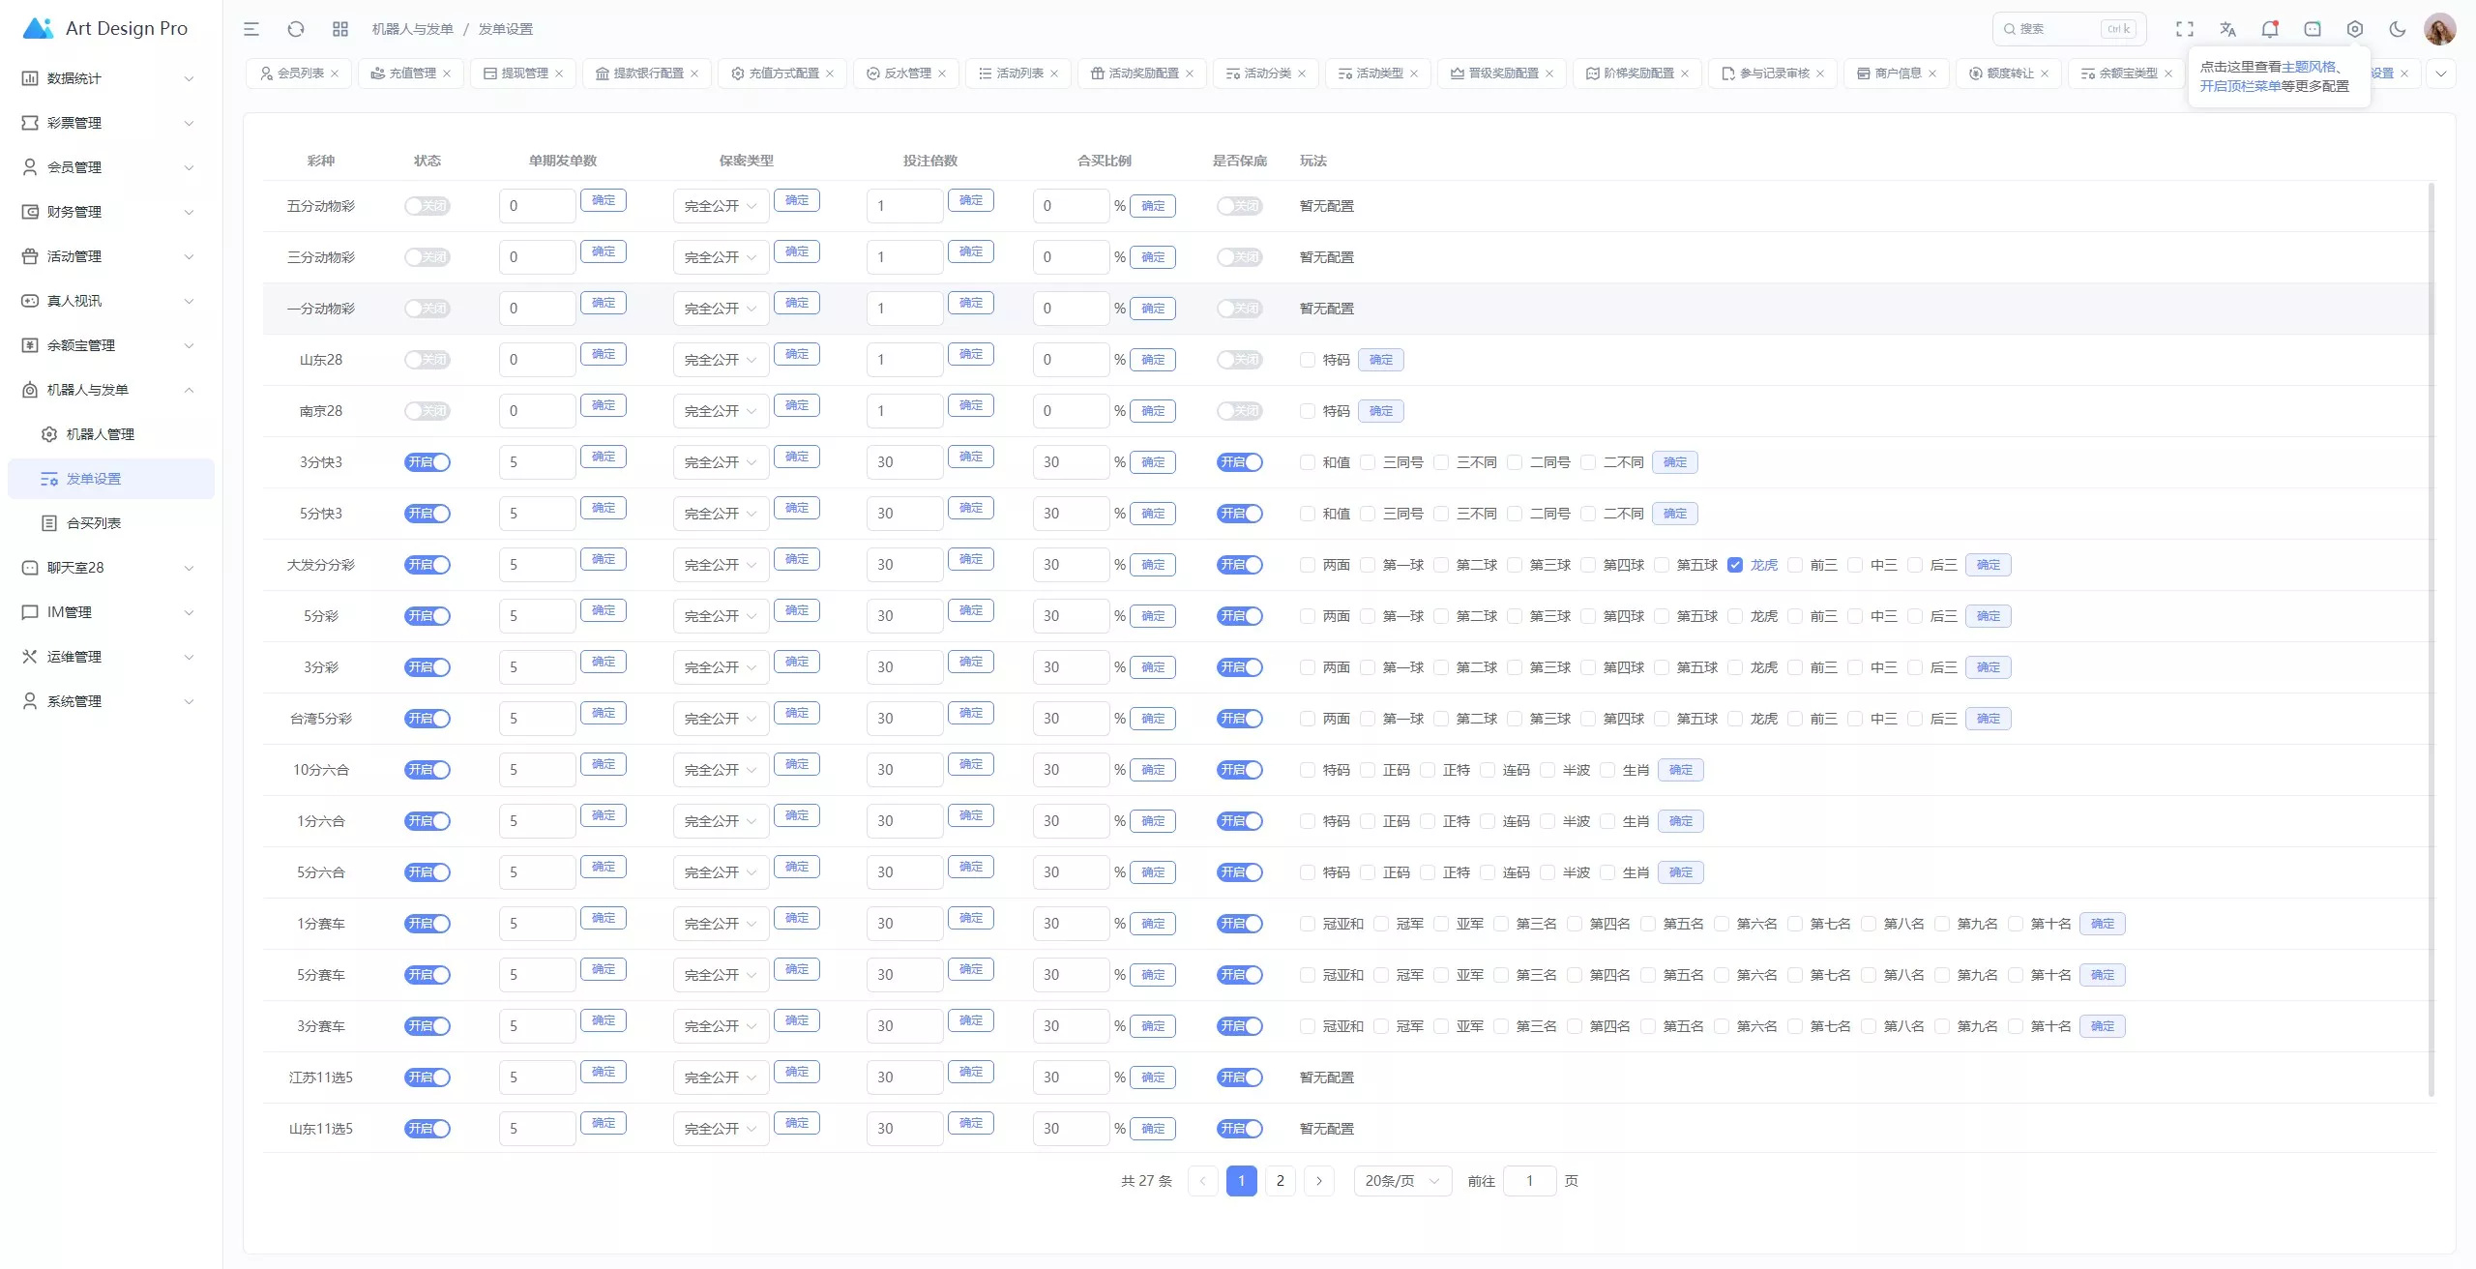The height and width of the screenshot is (1269, 2476).
Task: Collapse sidebar with the hamburger menu icon
Action: point(251,29)
